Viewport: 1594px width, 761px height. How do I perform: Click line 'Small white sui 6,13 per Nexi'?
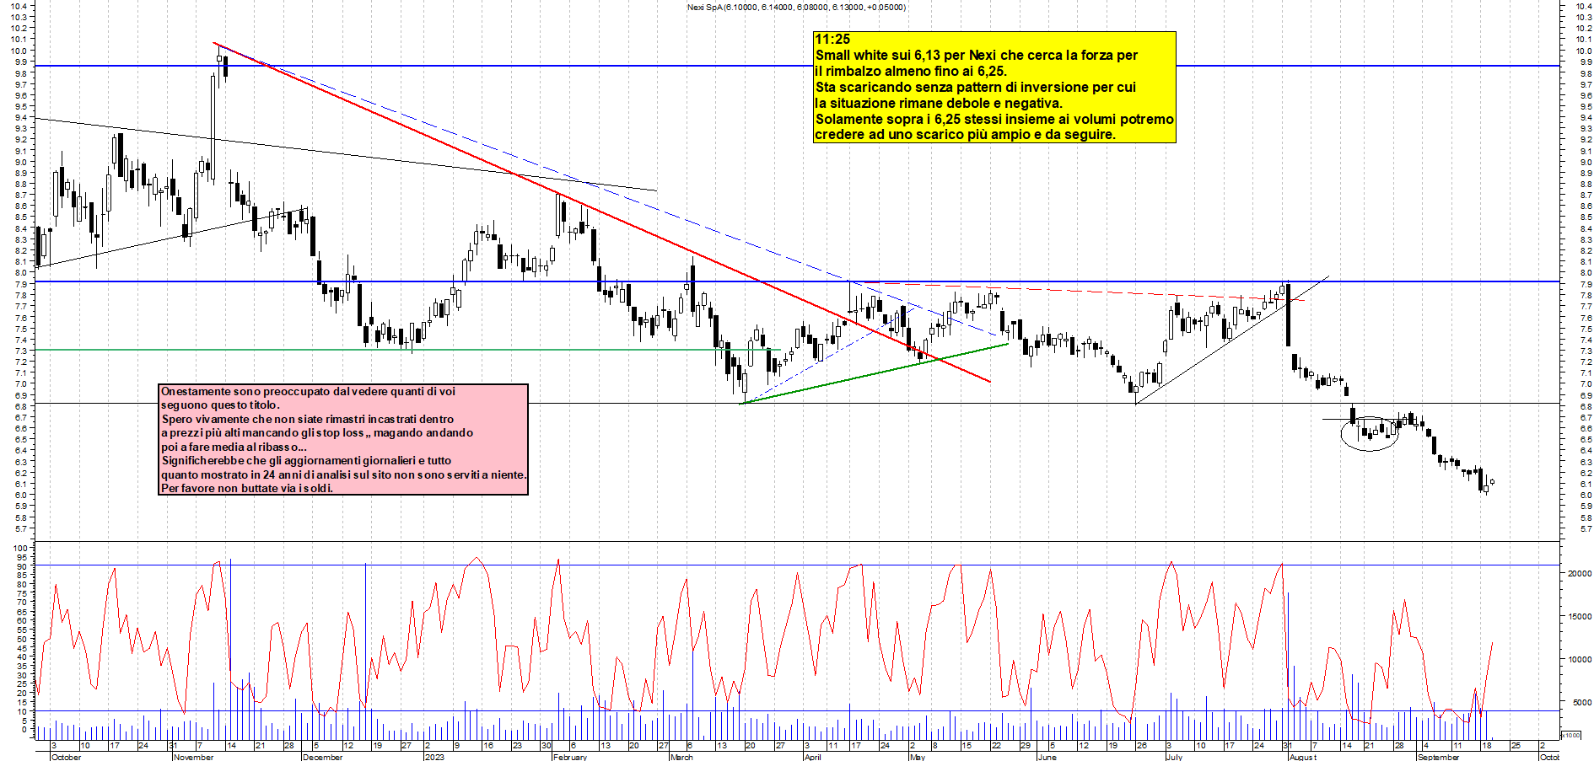click(977, 56)
